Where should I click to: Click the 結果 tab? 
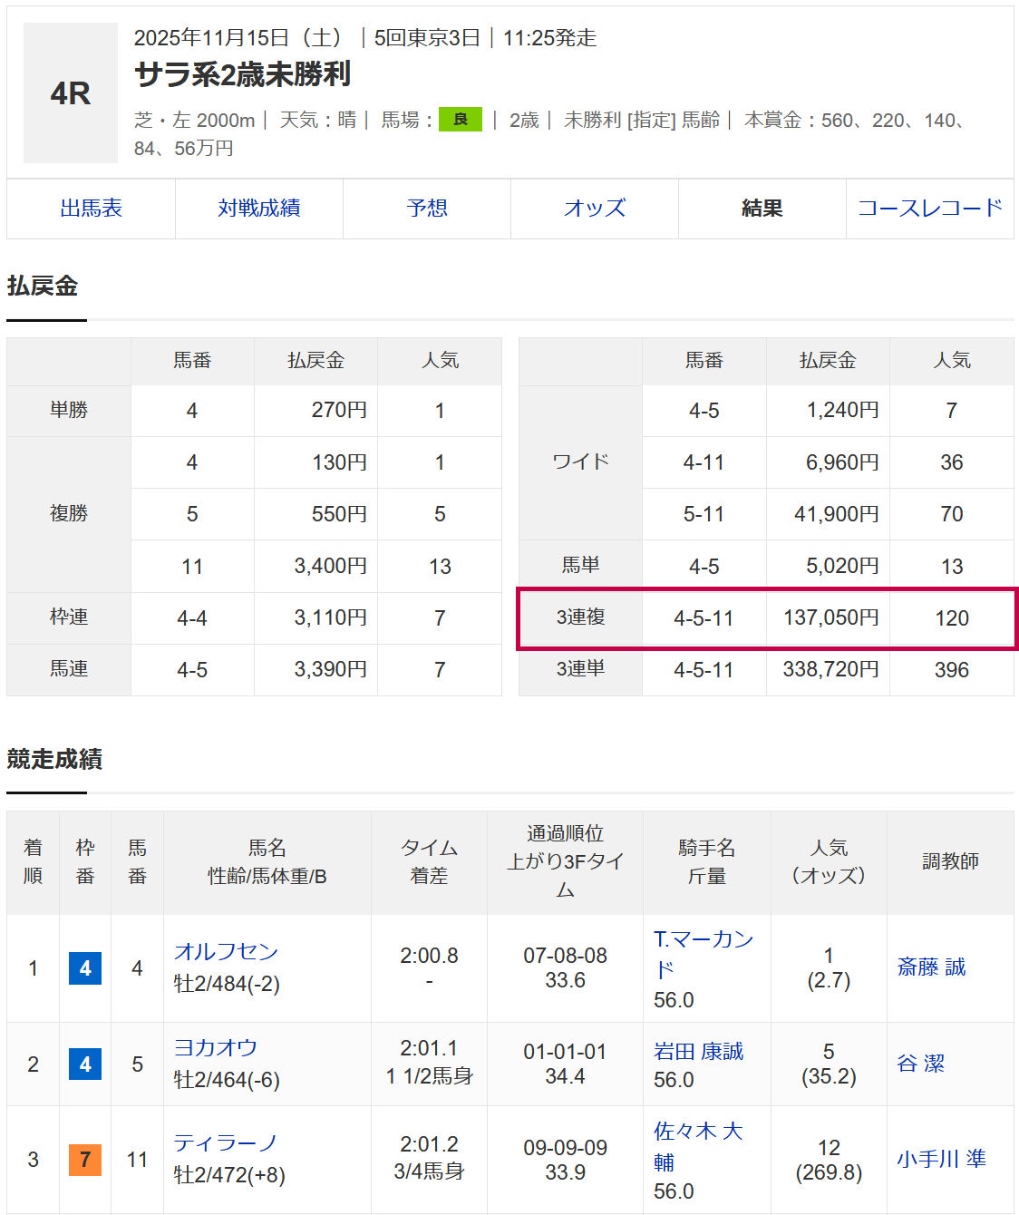tap(762, 209)
